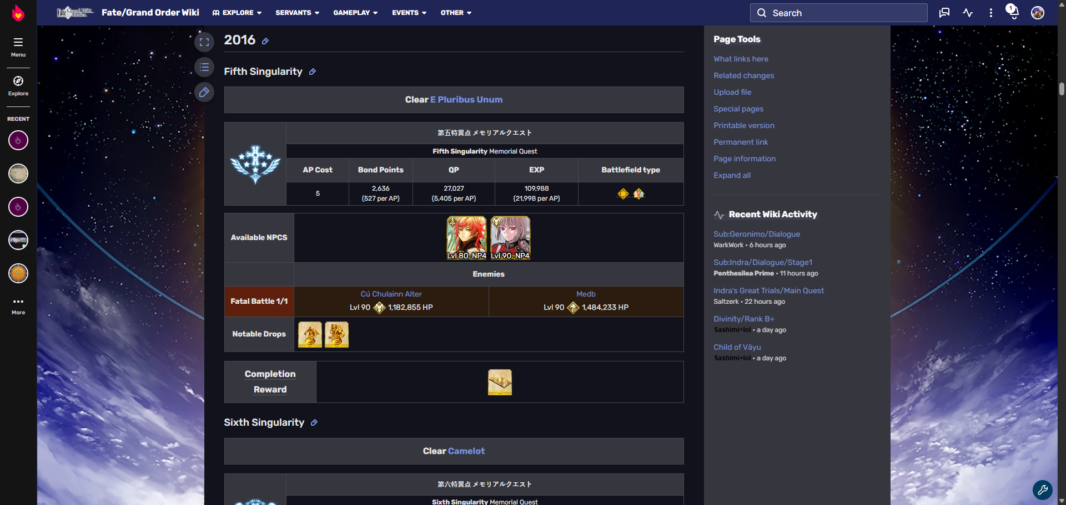Open What links here page tool
Image resolution: width=1066 pixels, height=505 pixels.
tap(741, 59)
